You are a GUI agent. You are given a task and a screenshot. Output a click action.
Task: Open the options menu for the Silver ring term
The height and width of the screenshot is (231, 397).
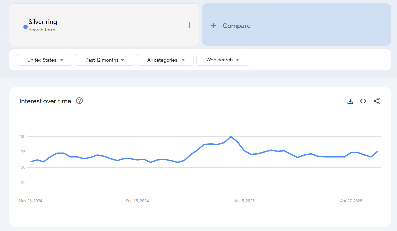coord(189,25)
